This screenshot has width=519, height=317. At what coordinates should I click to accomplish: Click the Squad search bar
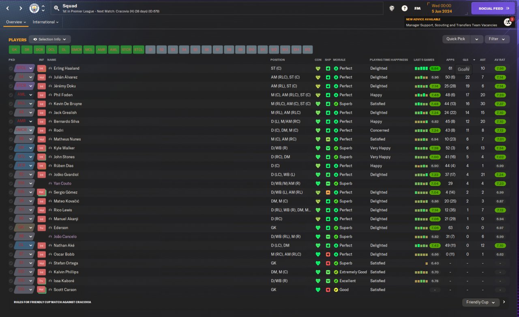coord(217,8)
